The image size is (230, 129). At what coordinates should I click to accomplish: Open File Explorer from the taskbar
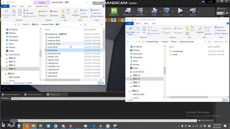pos(33,126)
